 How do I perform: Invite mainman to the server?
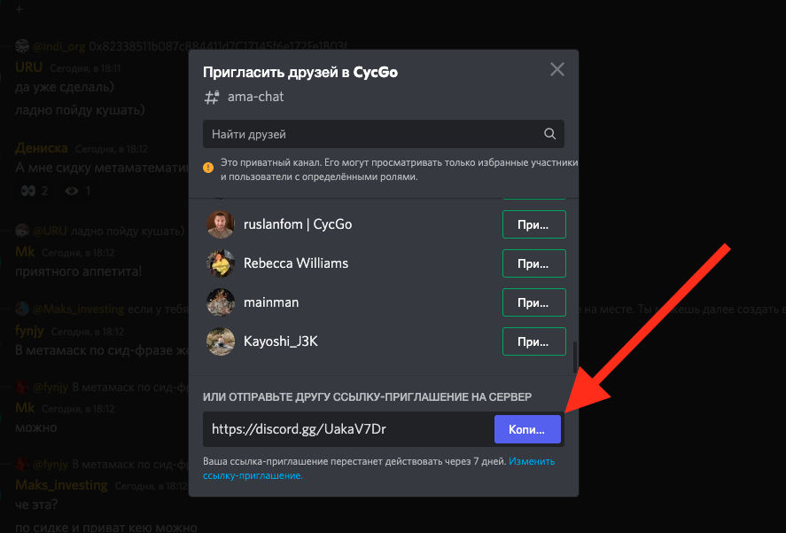(x=533, y=302)
